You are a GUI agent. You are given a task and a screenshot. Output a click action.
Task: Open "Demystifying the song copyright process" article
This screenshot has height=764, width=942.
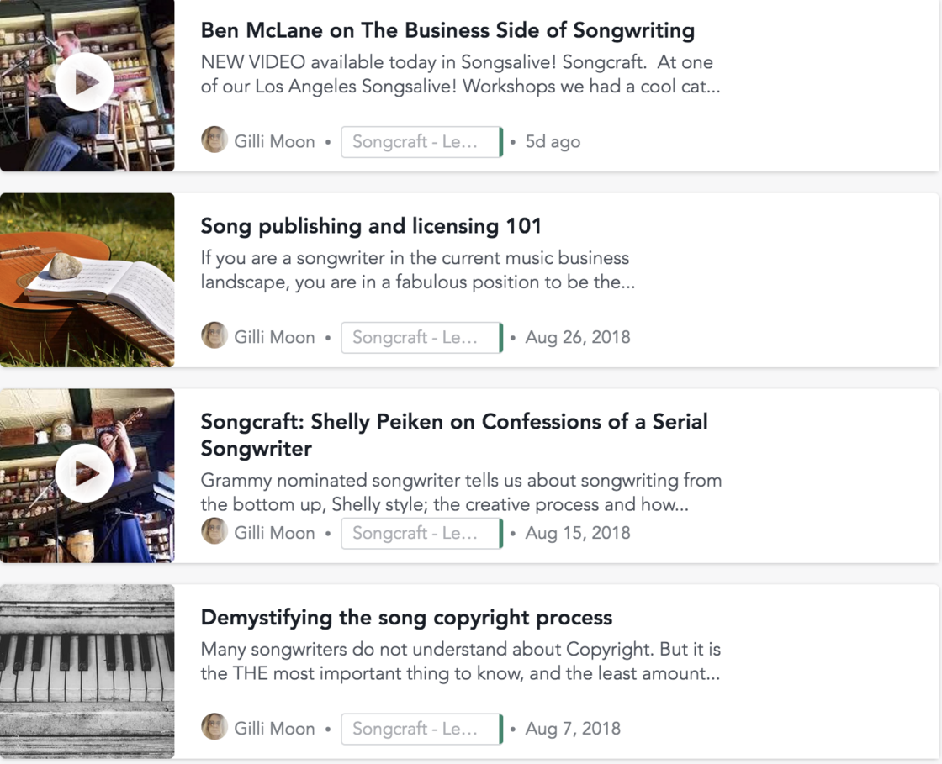(406, 618)
